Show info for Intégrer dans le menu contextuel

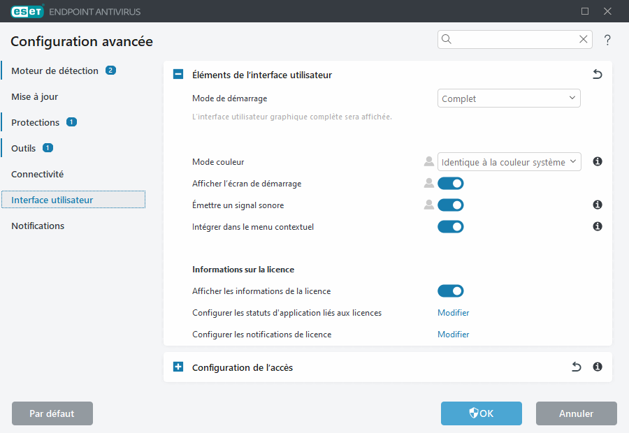tap(598, 226)
